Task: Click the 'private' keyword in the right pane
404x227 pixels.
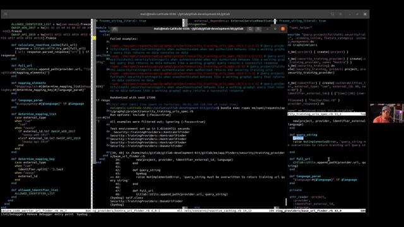Action: [x=295, y=190]
